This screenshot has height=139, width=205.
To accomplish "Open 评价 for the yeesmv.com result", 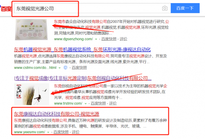I will click(76, 132).
